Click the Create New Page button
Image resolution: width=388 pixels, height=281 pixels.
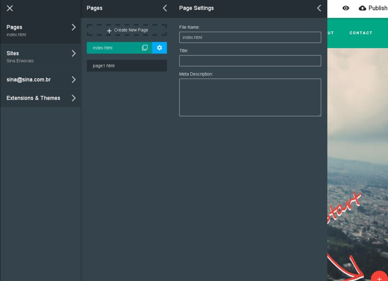point(127,30)
